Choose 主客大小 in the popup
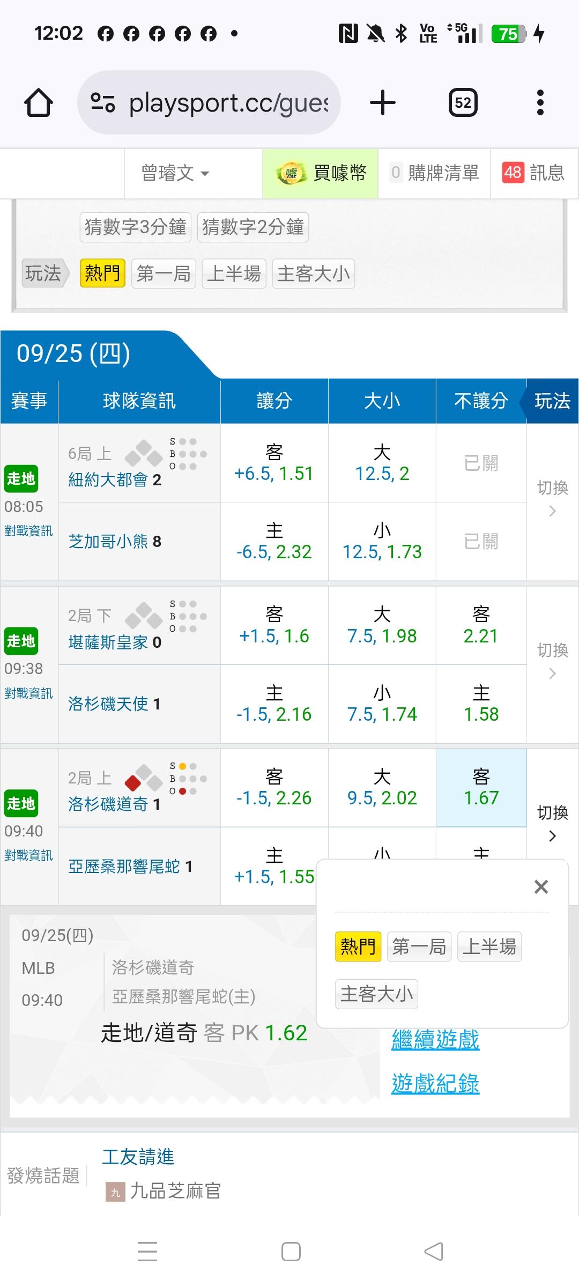 [x=376, y=994]
